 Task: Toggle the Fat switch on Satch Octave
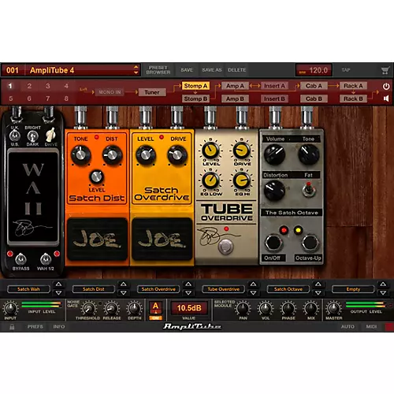[309, 190]
